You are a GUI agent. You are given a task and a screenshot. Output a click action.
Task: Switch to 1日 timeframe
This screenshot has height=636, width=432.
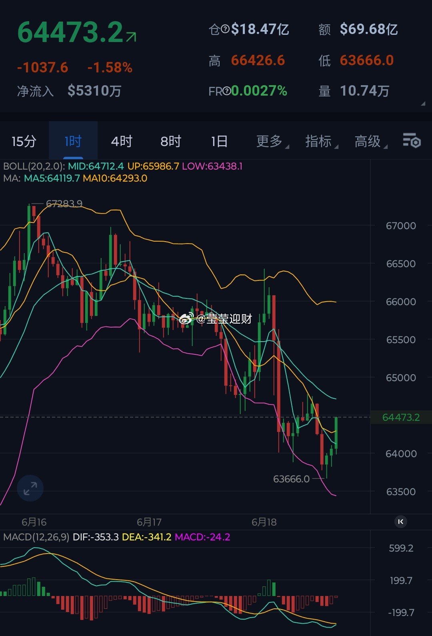[220, 141]
